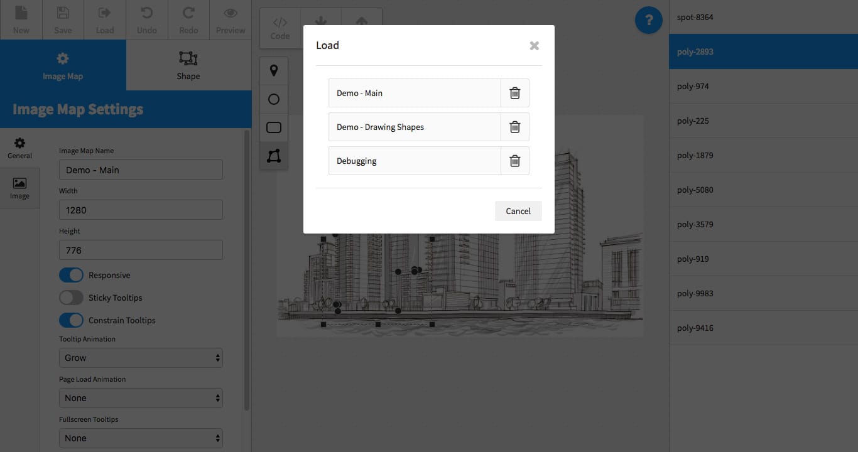Open the help question mark button
This screenshot has height=452, width=858.
[x=649, y=21]
